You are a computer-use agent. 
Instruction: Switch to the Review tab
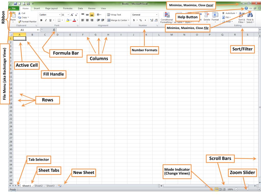[x=92, y=8]
